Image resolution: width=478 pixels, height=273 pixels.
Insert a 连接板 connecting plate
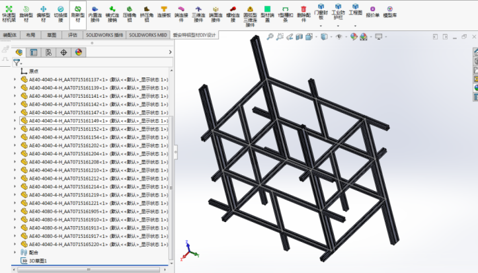164,12
